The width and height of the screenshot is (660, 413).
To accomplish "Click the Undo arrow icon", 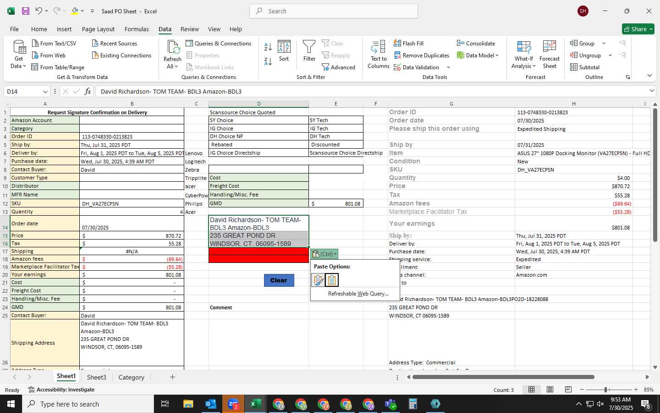I will click(39, 11).
